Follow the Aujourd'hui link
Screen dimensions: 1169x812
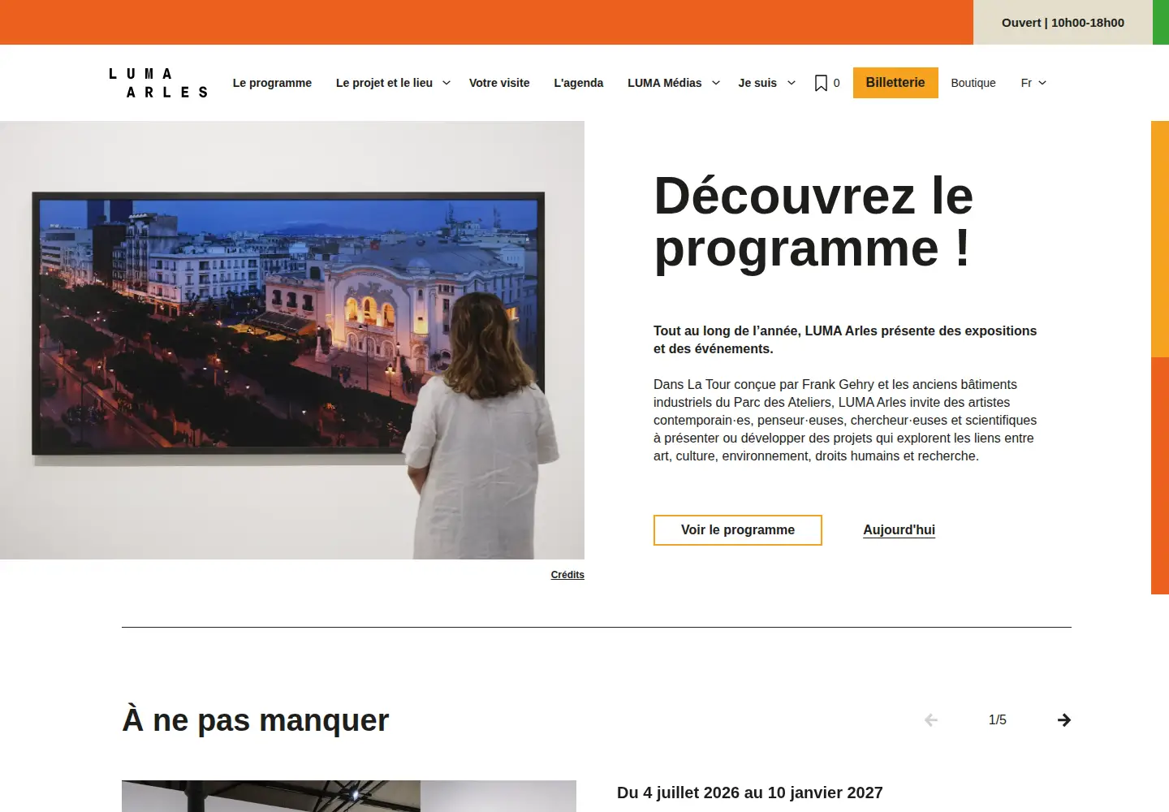(x=899, y=530)
